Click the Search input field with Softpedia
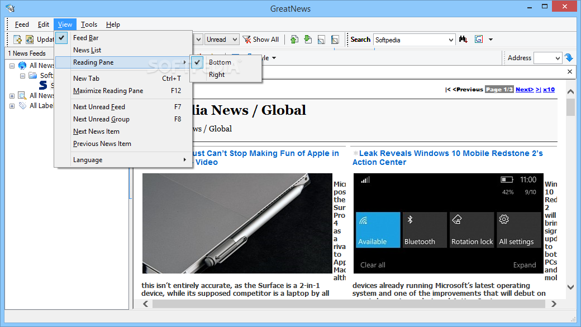Screen dimensions: 581x327 pyautogui.click(x=411, y=40)
